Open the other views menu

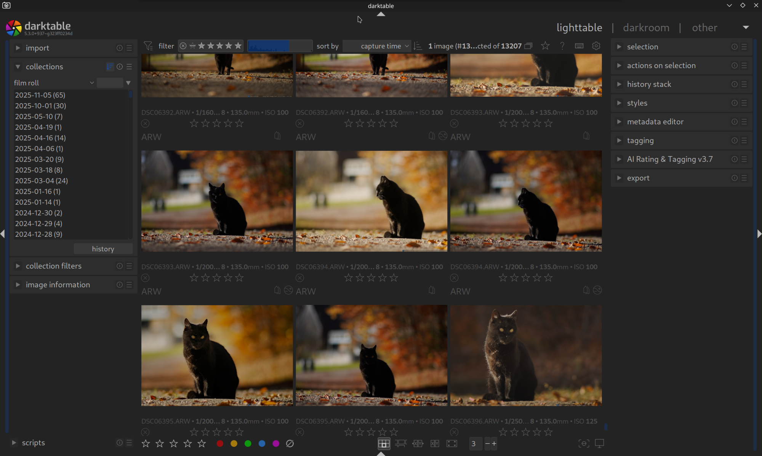pyautogui.click(x=704, y=27)
